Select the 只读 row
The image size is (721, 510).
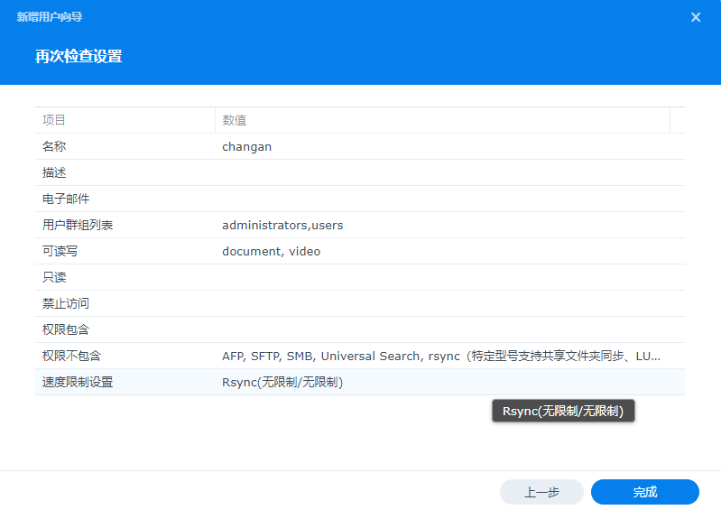[x=54, y=277]
